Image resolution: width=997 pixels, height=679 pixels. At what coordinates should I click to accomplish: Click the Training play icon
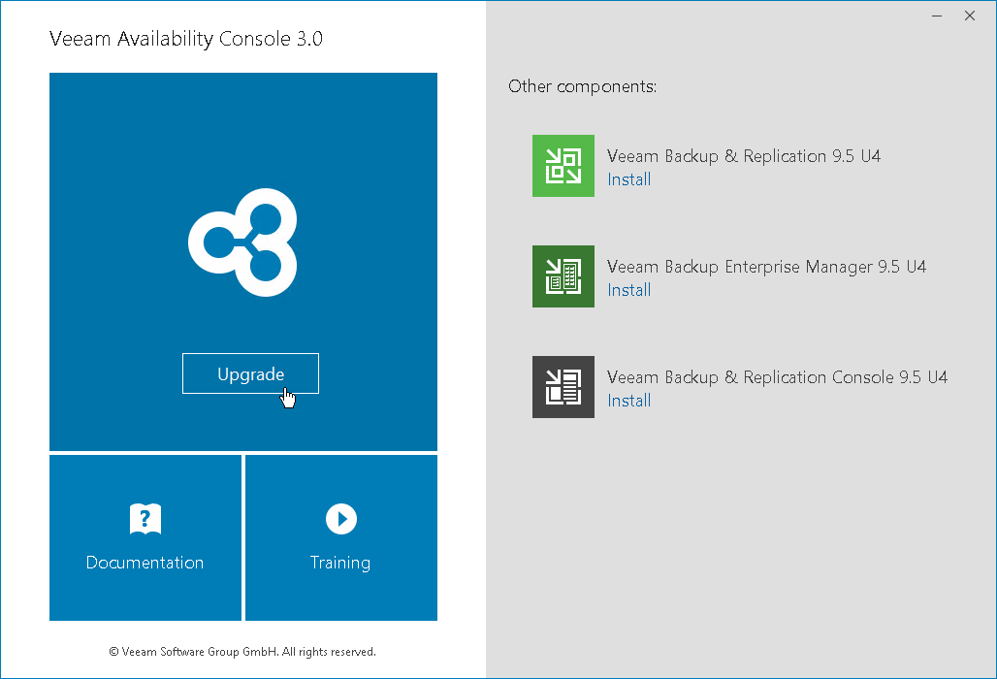(341, 519)
